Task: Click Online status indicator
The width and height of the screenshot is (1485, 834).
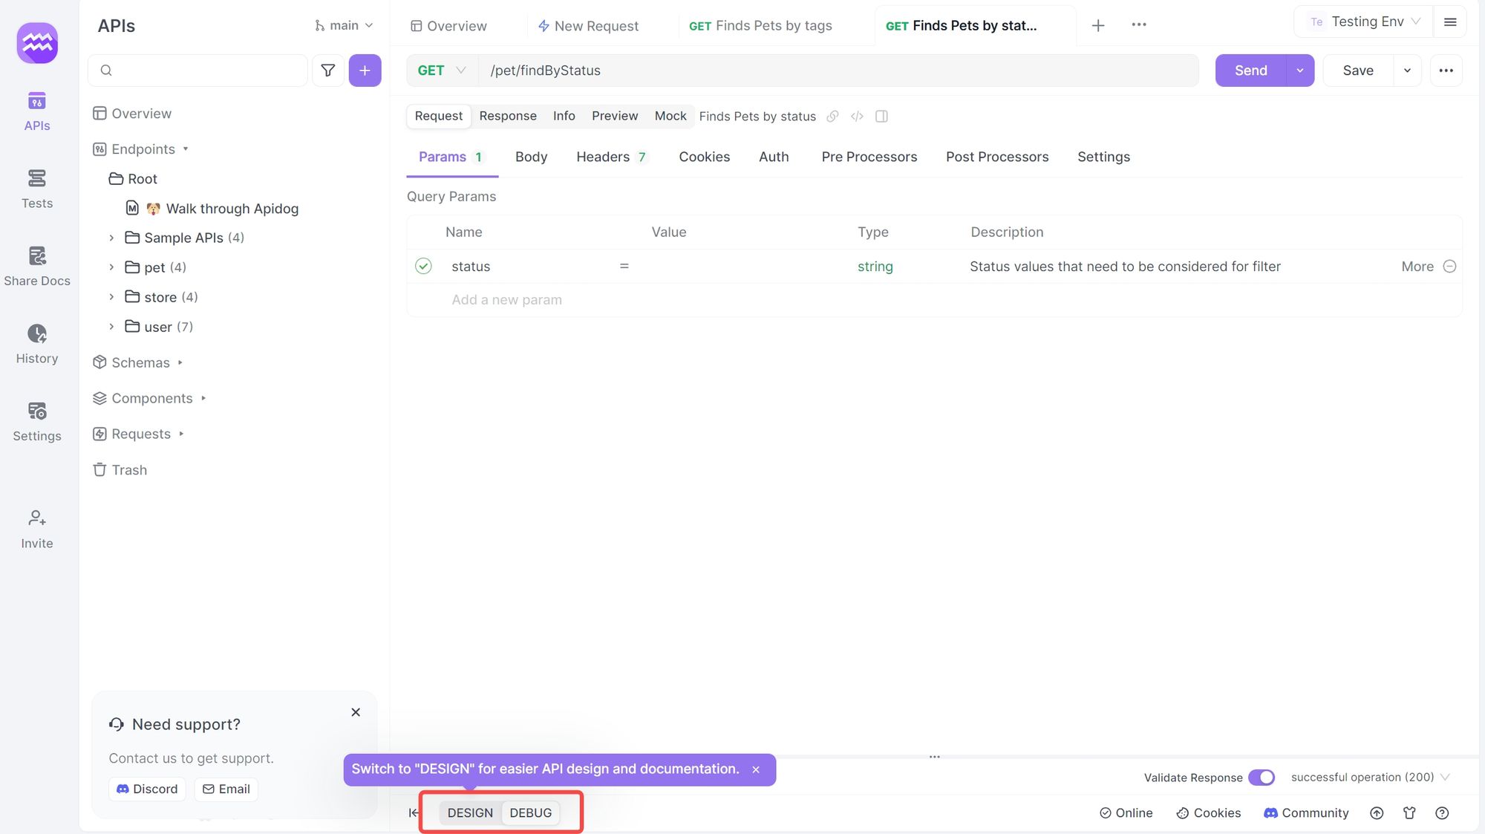Action: pyautogui.click(x=1126, y=813)
